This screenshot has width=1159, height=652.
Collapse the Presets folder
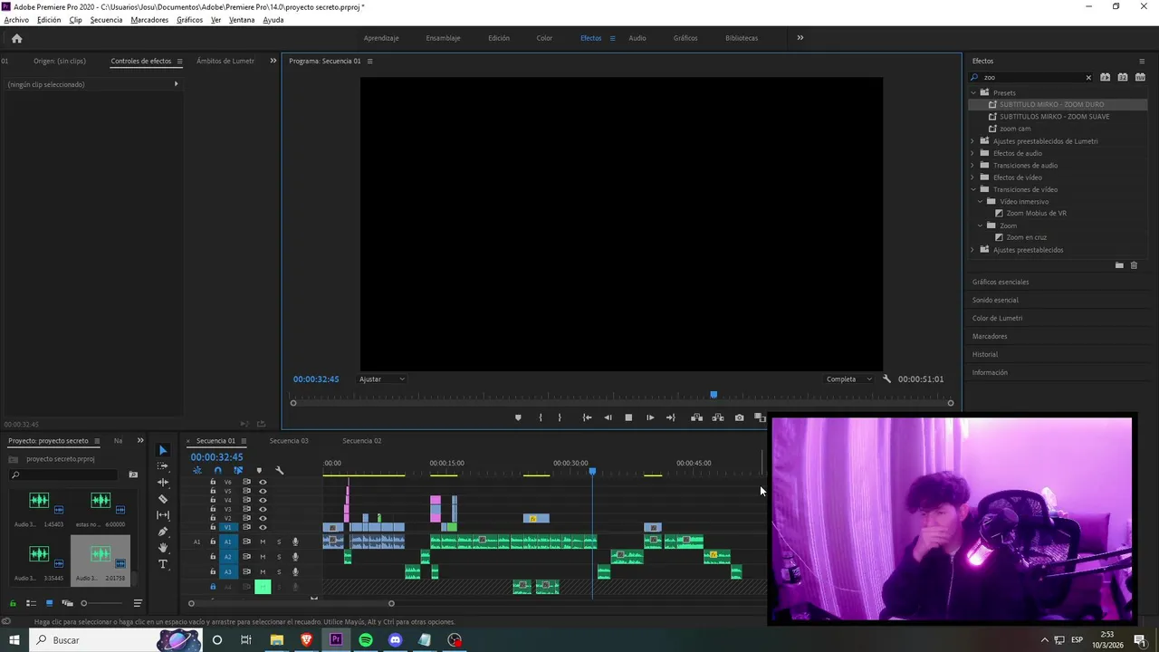pyautogui.click(x=974, y=92)
